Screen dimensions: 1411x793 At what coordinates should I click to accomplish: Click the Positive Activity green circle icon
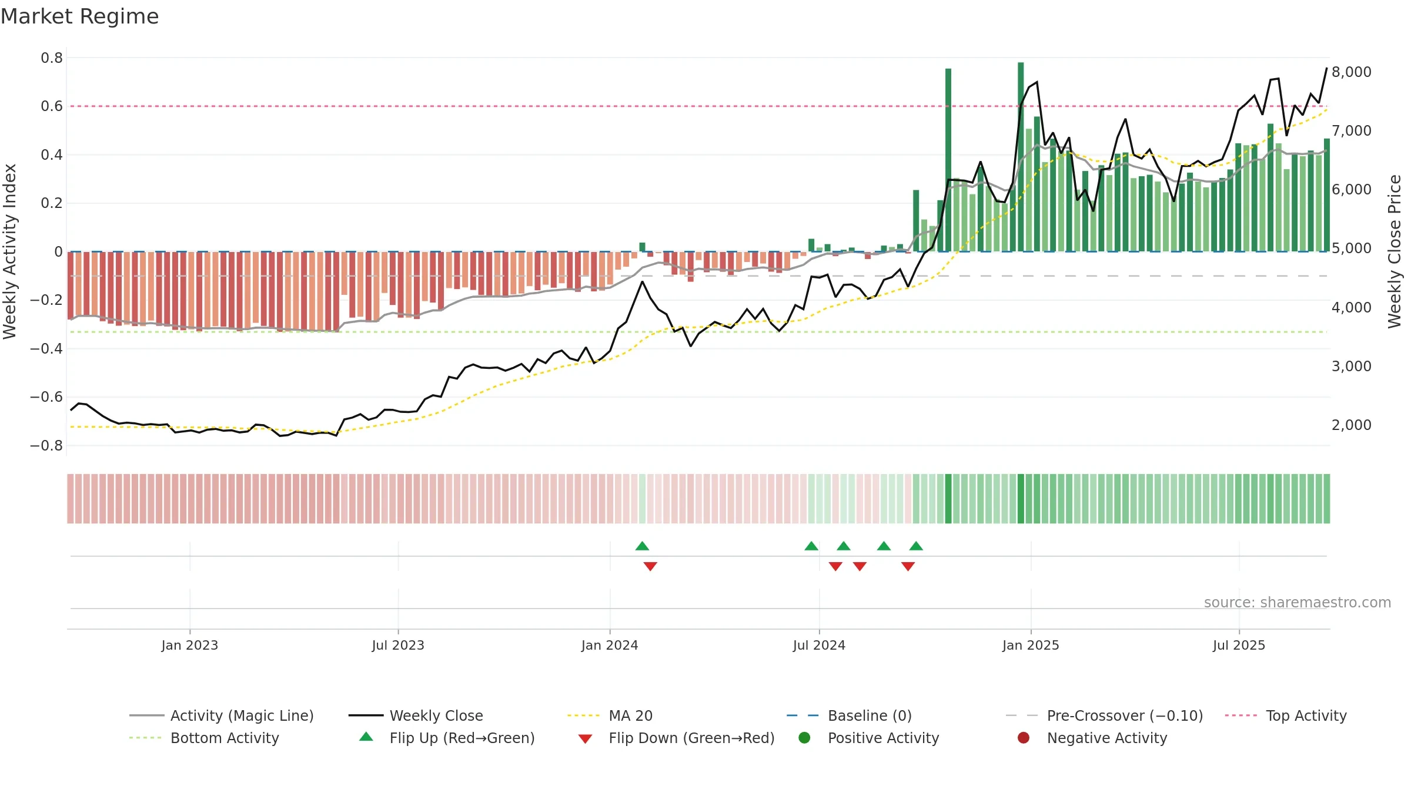(805, 738)
